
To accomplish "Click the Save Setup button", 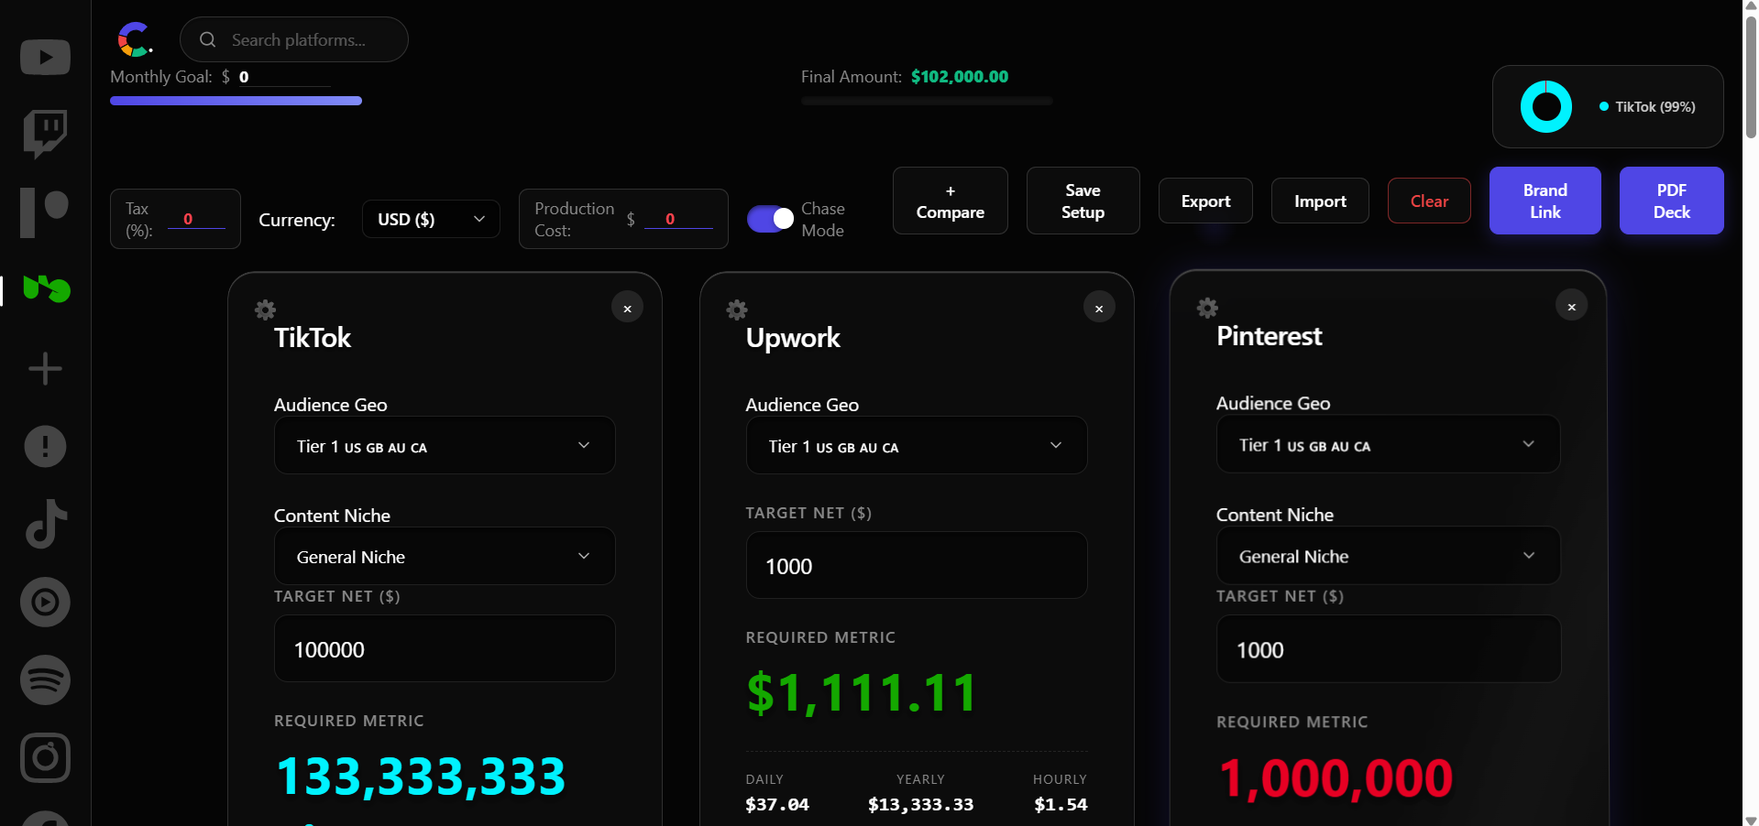I will [1083, 201].
